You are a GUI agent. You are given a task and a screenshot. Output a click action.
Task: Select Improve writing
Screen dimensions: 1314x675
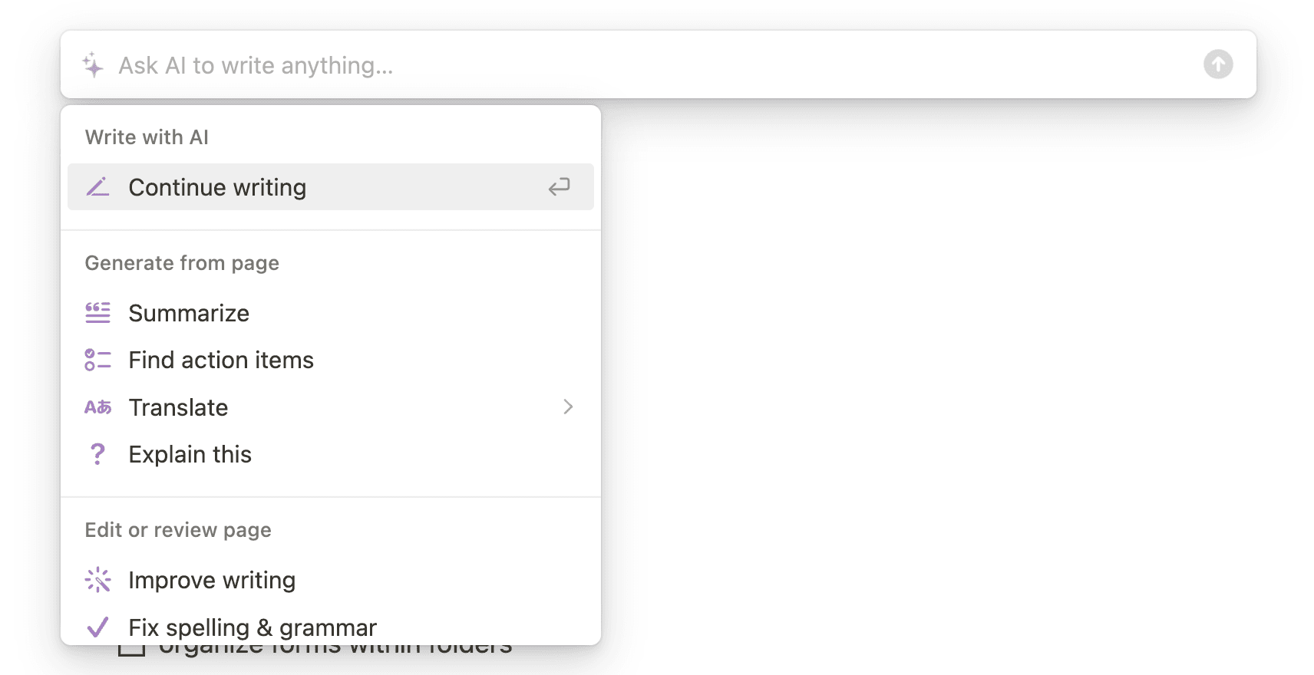point(331,580)
